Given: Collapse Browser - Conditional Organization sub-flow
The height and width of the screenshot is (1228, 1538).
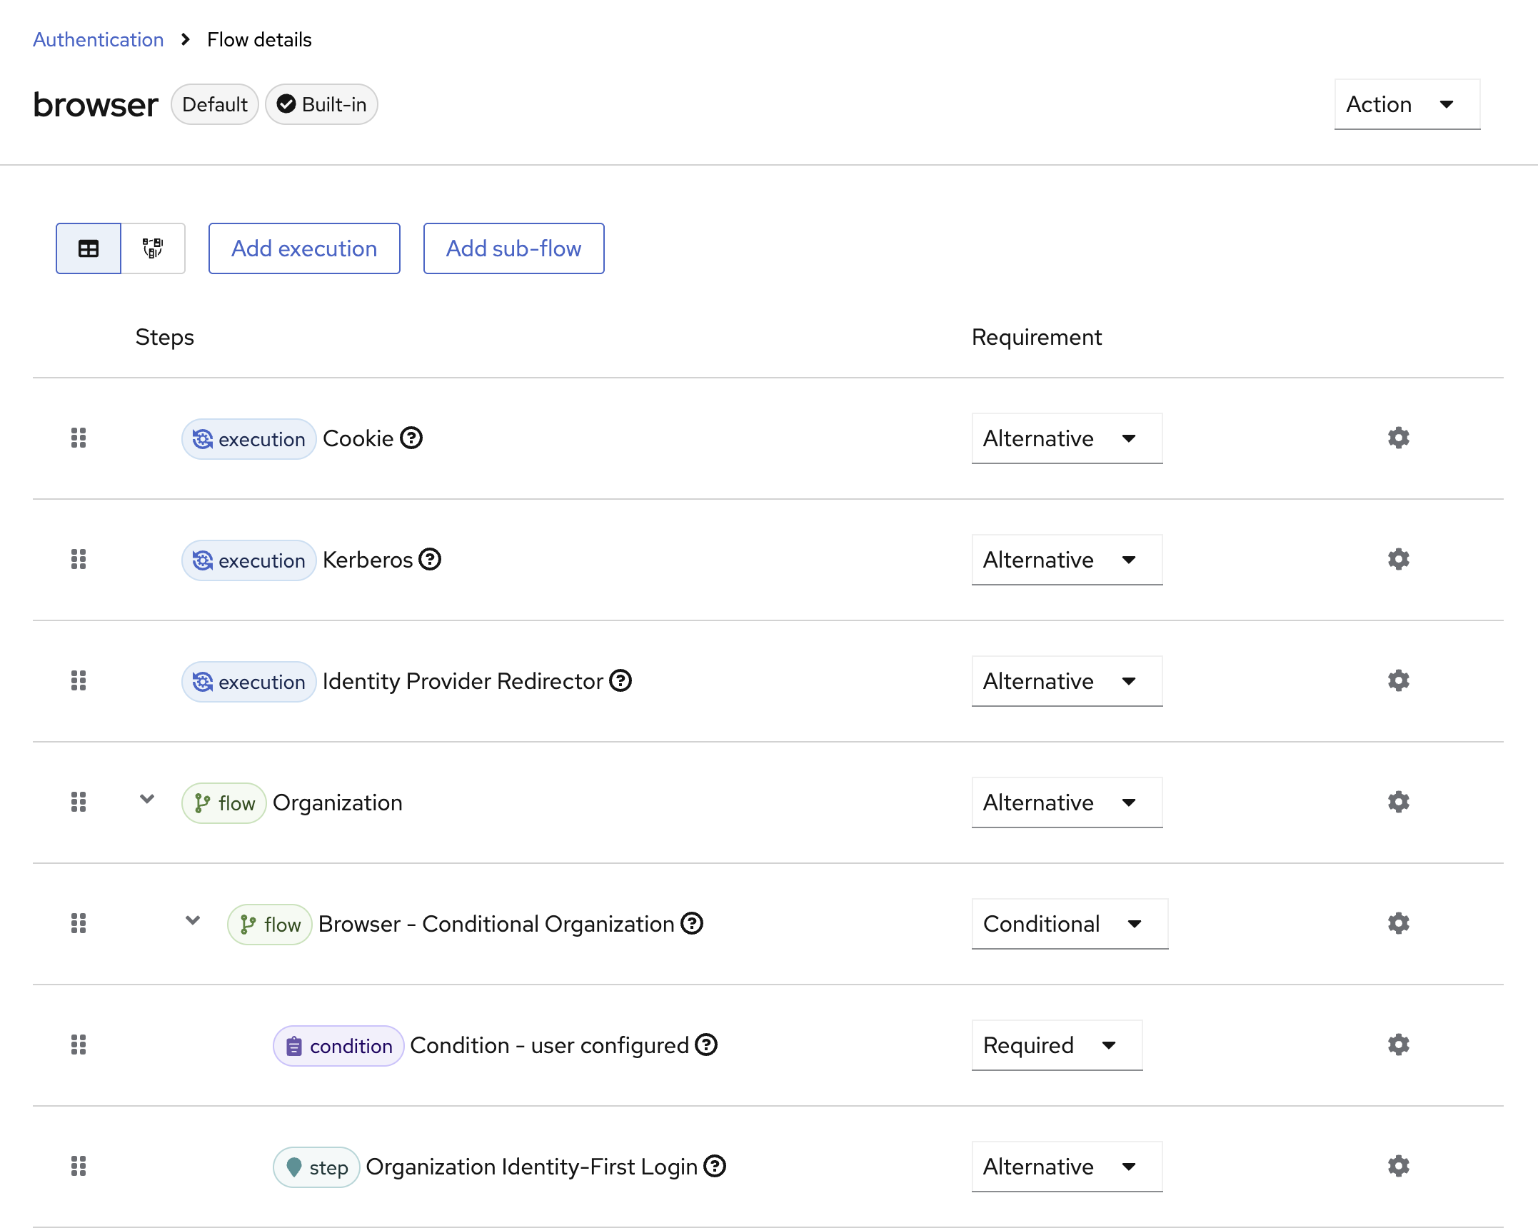Looking at the screenshot, I should pos(193,920).
